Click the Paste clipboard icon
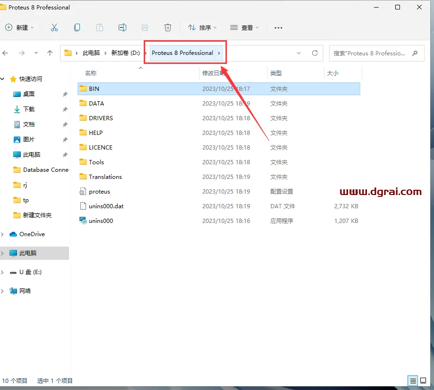Image resolution: width=434 pixels, height=390 pixels. coord(100,27)
